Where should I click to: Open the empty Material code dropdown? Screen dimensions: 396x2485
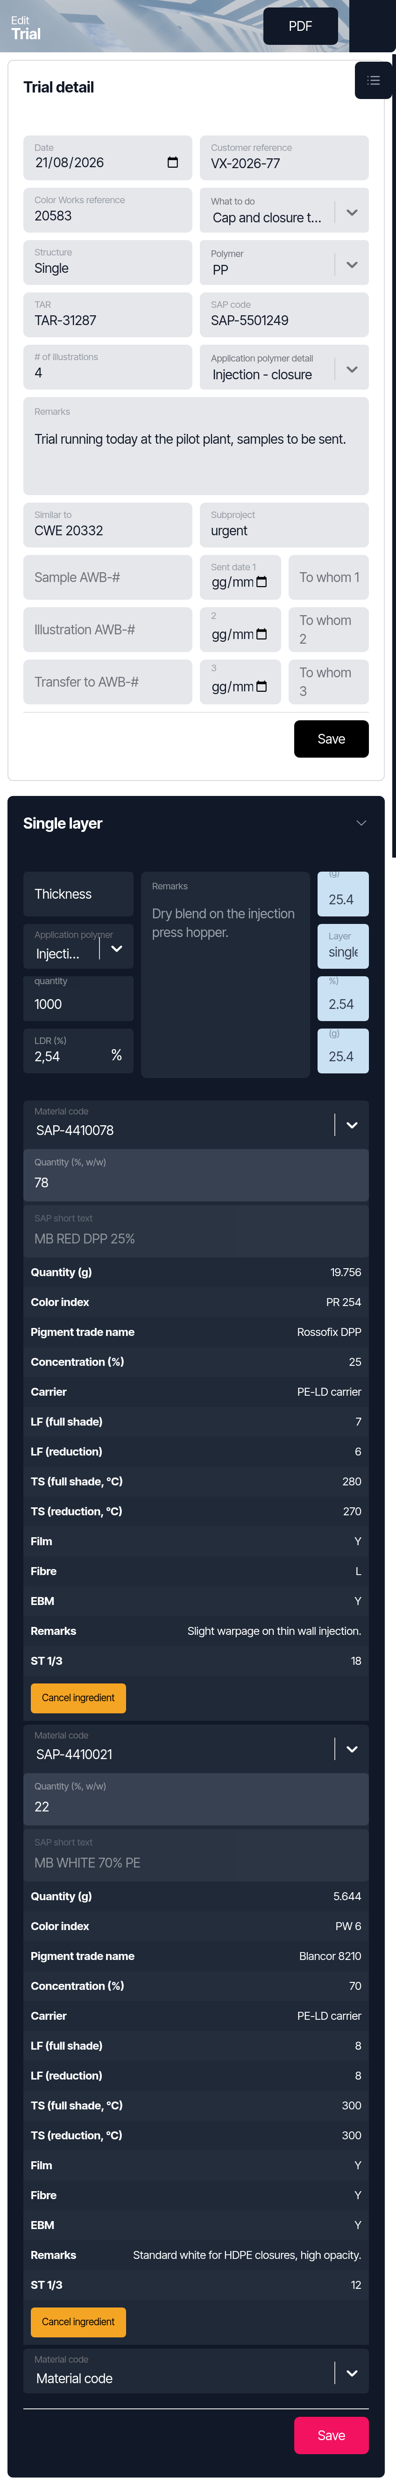click(x=352, y=2373)
